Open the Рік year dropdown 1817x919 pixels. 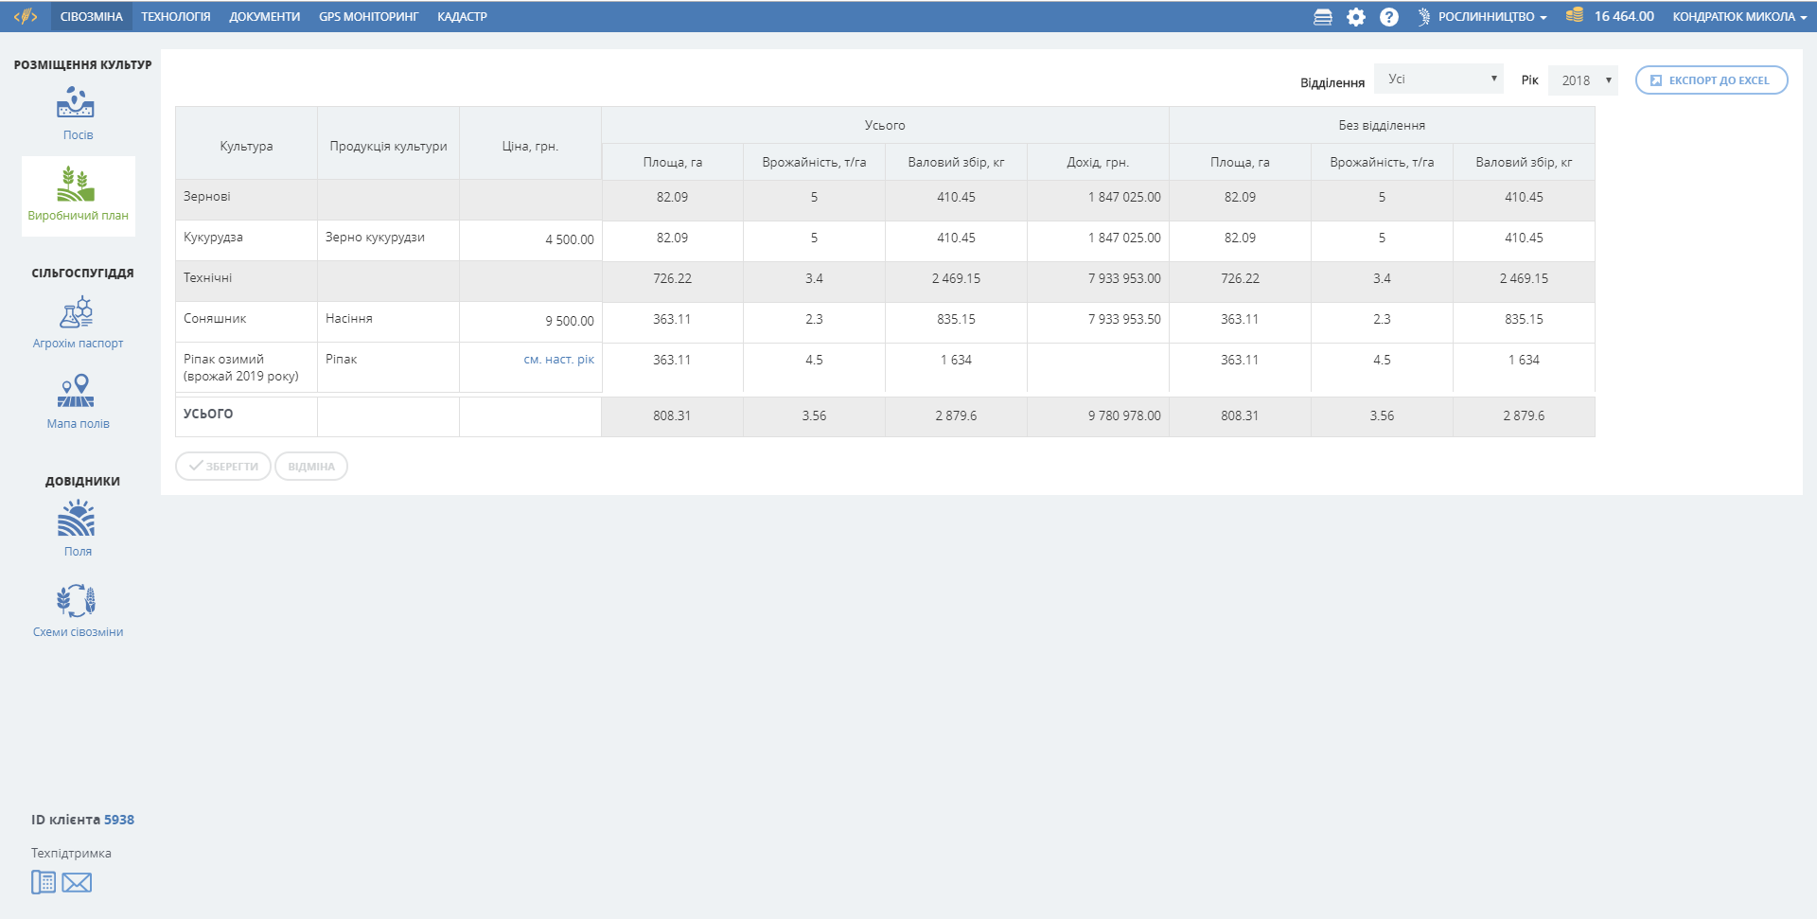[1583, 80]
